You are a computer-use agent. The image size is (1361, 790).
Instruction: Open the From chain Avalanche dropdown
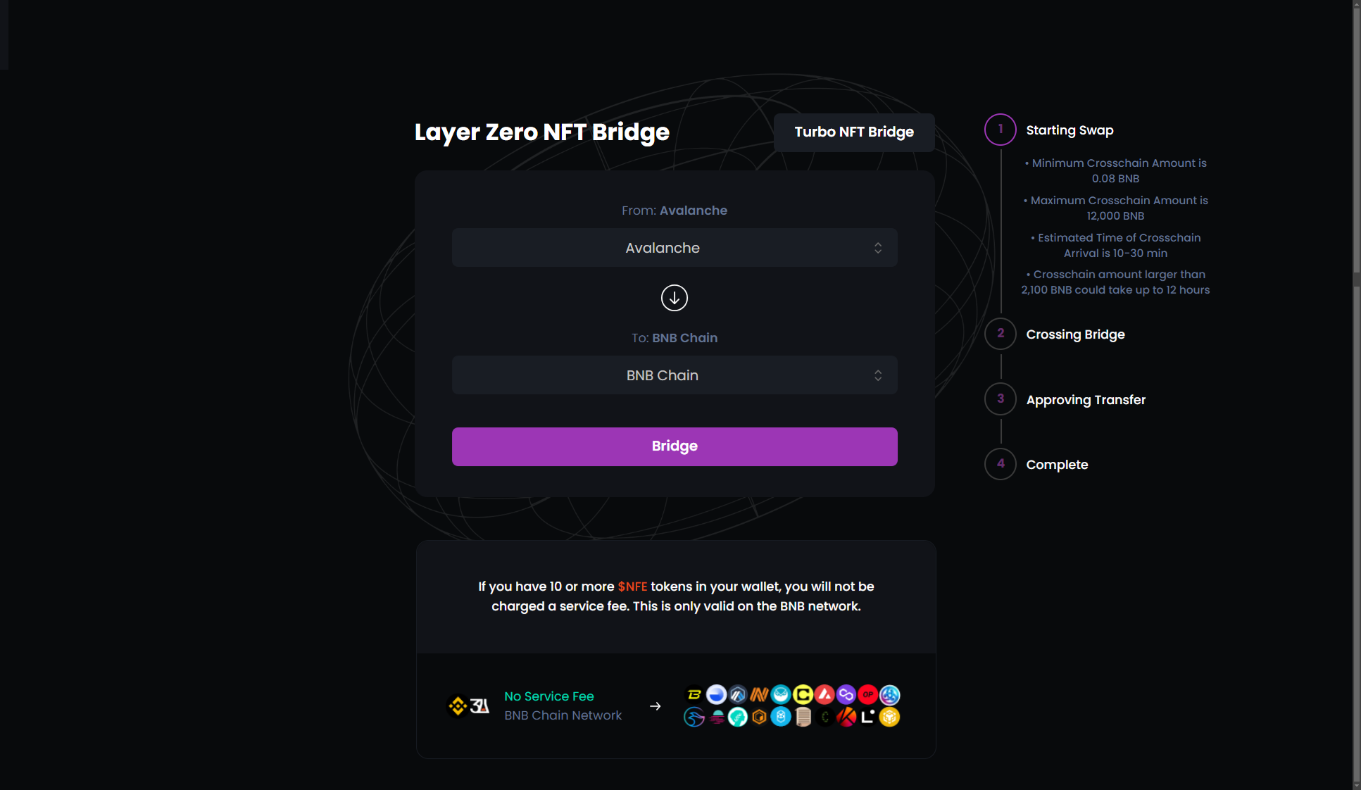674,248
